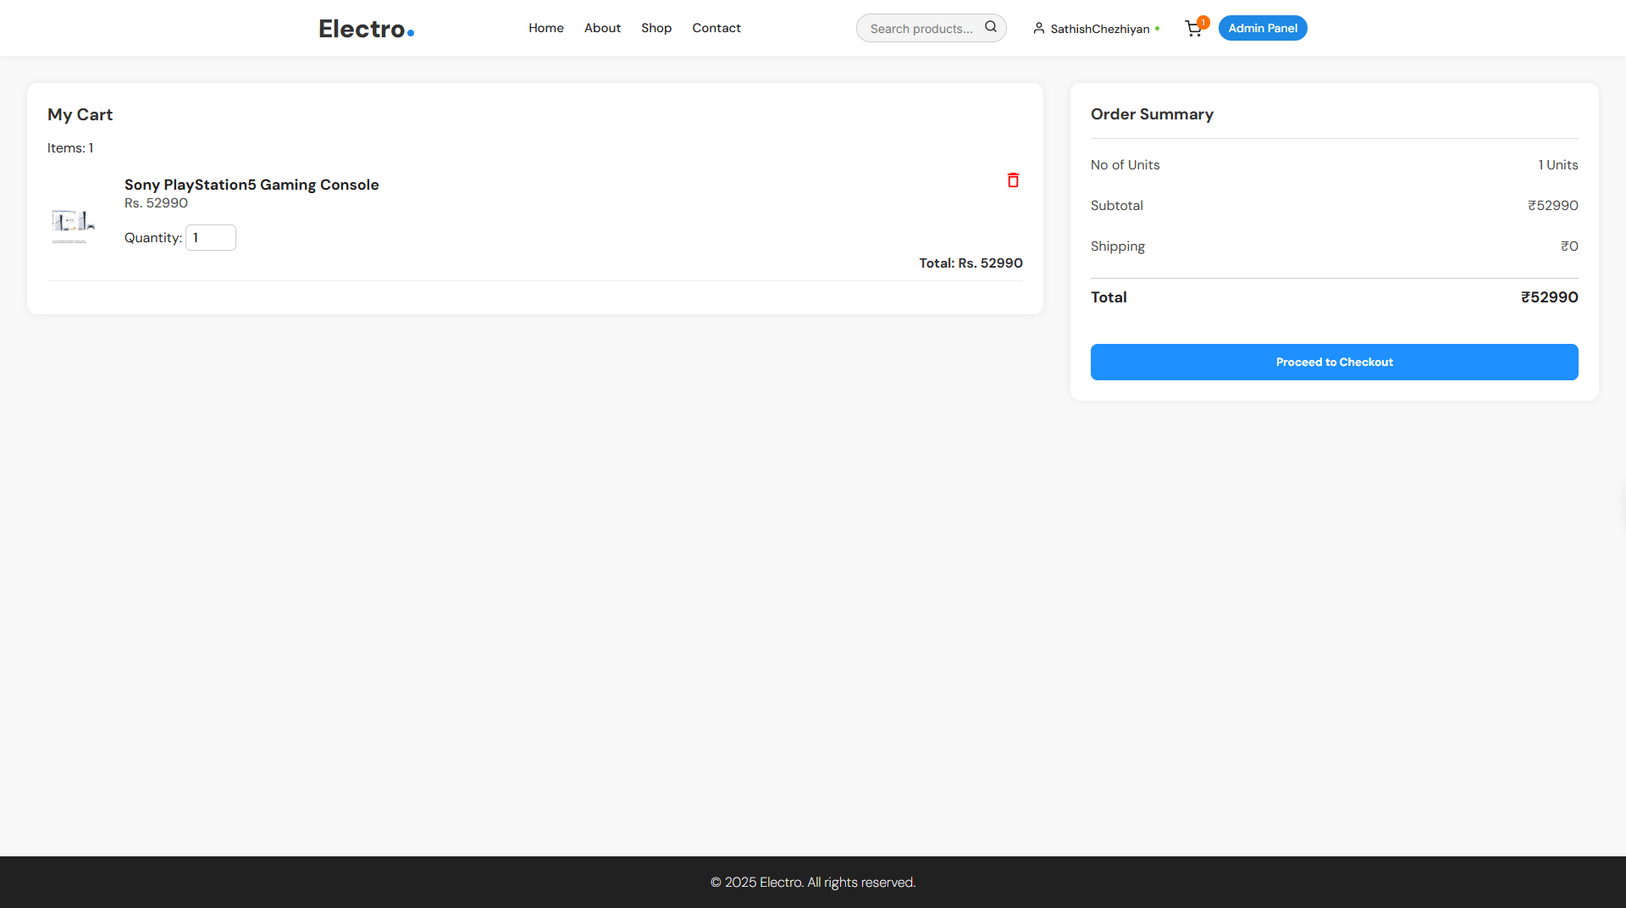The width and height of the screenshot is (1626, 908).
Task: Click the green online status dot
Action: pyautogui.click(x=1158, y=29)
